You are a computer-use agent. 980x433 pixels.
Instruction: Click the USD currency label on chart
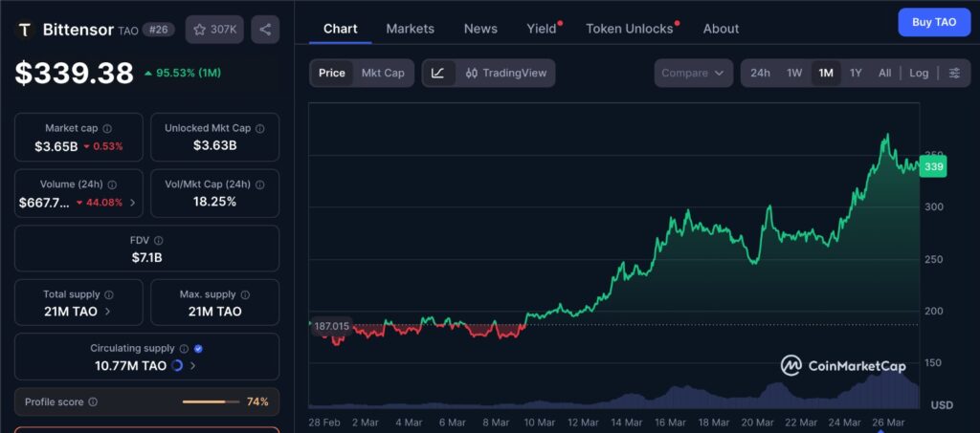pyautogui.click(x=942, y=405)
